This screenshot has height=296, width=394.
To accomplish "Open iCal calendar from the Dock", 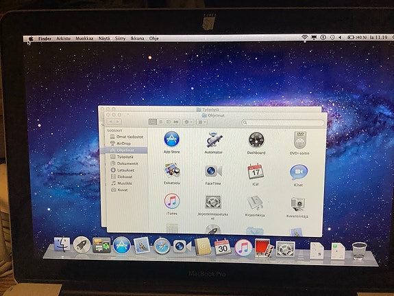I will click(x=223, y=247).
